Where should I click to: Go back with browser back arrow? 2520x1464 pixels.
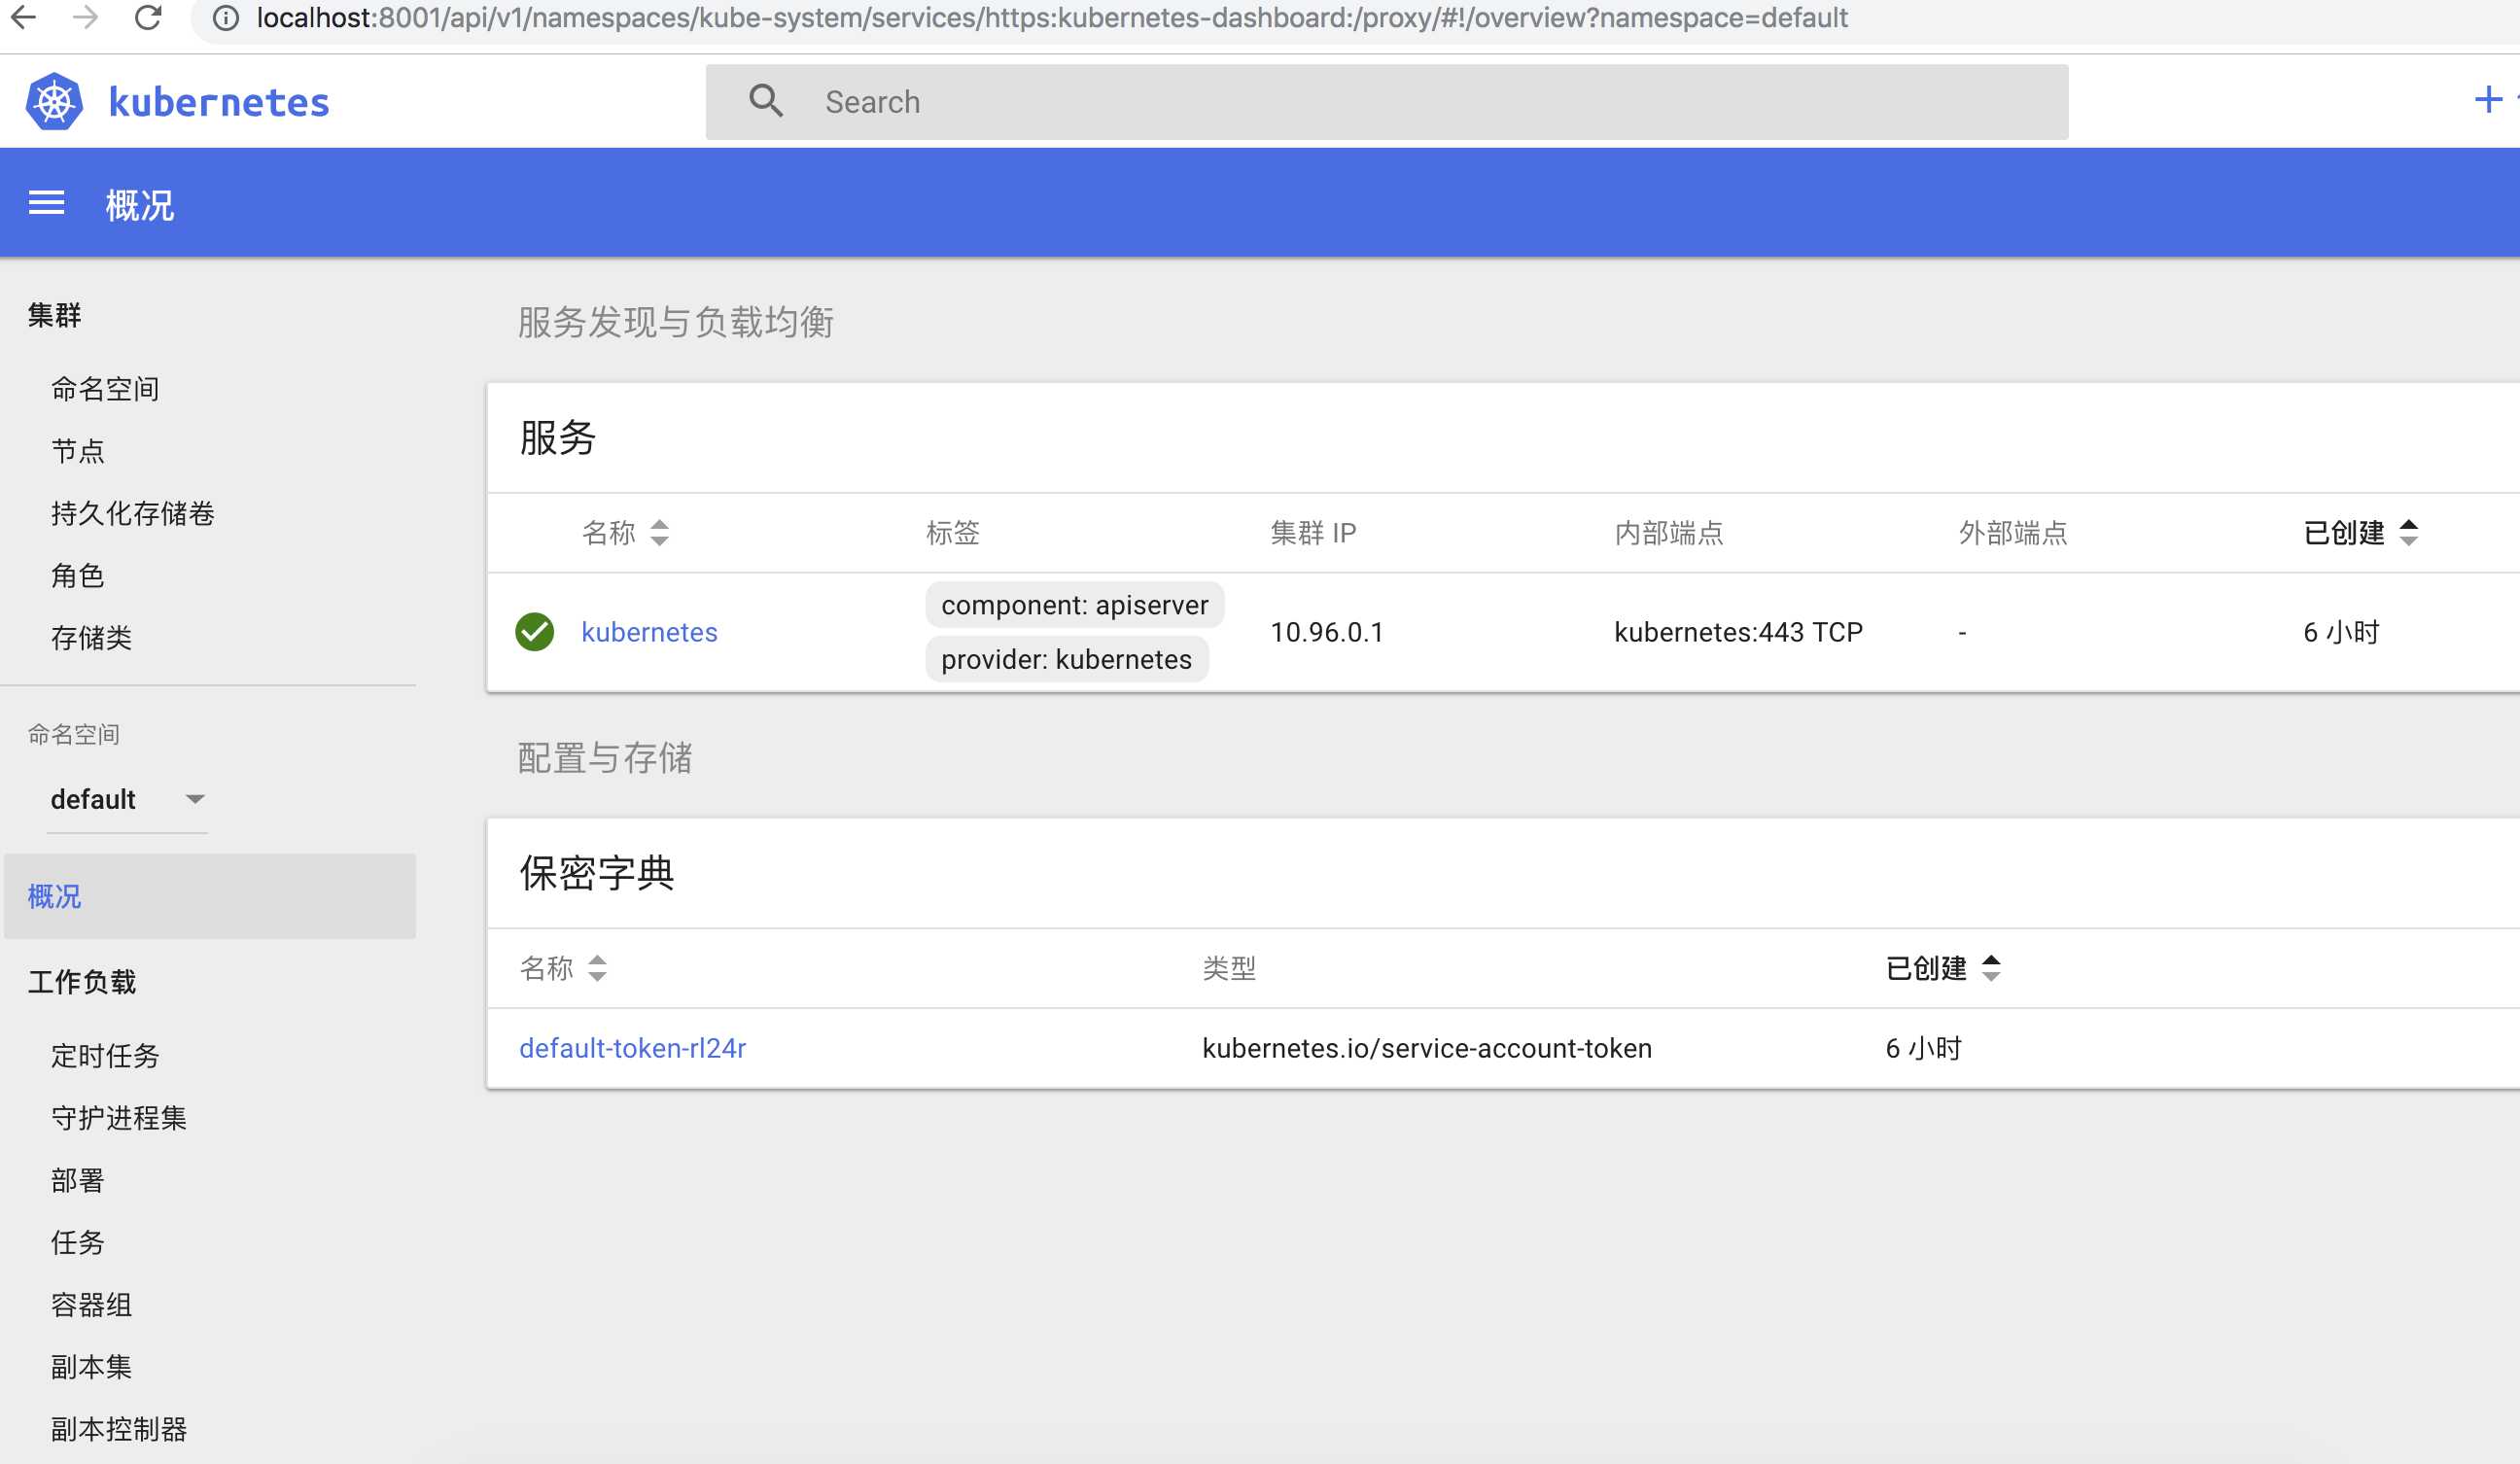click(x=23, y=18)
